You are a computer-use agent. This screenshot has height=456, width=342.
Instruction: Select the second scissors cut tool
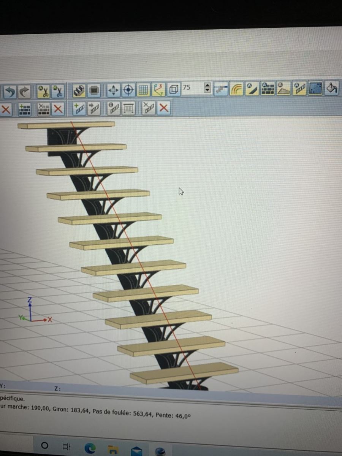coord(58,91)
